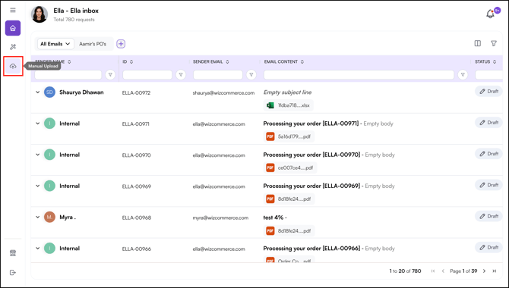Click myra@wizcommerce.com email
The height and width of the screenshot is (288, 509).
click(x=220, y=218)
